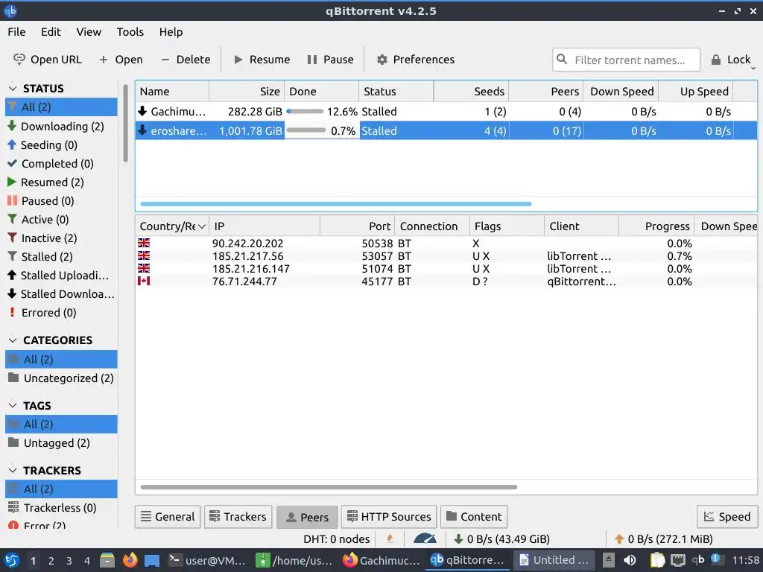This screenshot has height=572, width=763.
Task: Filter by Seeding (0) status
Action: pos(61,145)
